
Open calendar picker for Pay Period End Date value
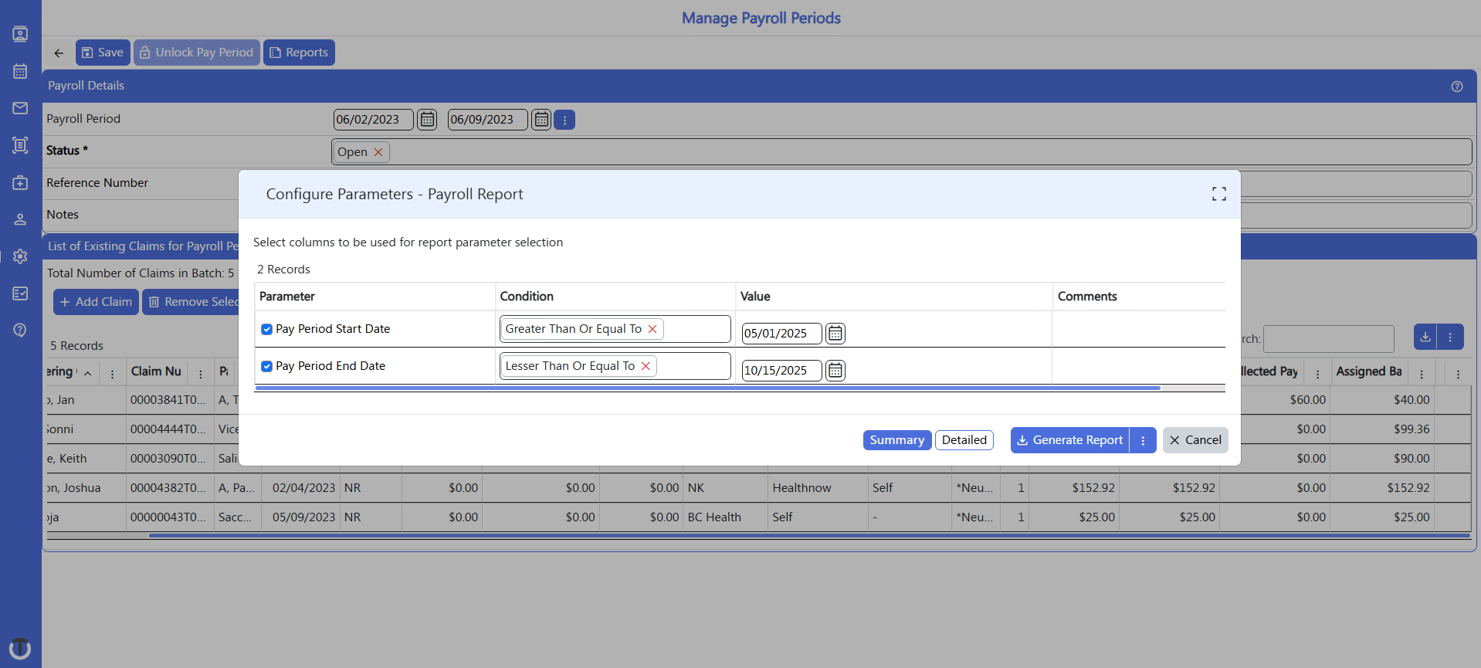[x=835, y=371]
